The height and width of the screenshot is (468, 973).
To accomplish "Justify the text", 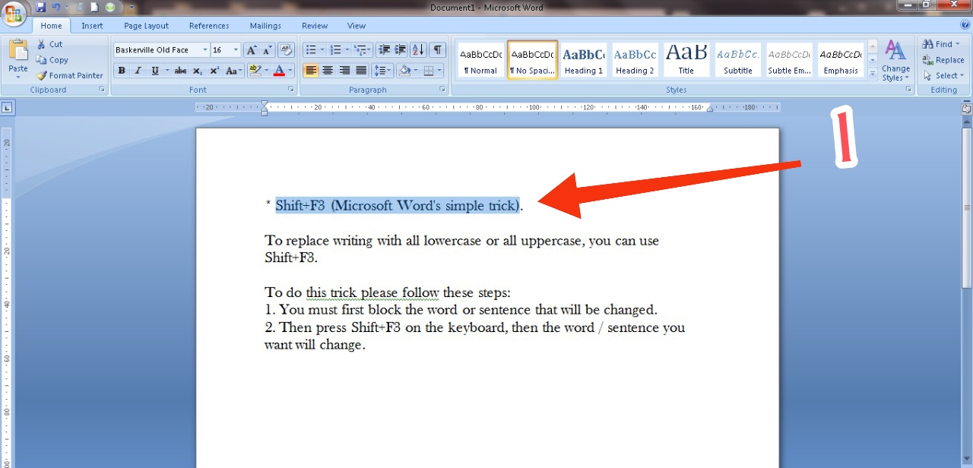I will click(361, 71).
